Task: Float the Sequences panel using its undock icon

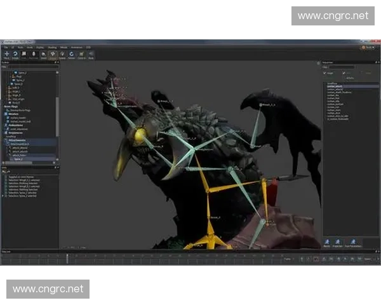Action: point(376,62)
